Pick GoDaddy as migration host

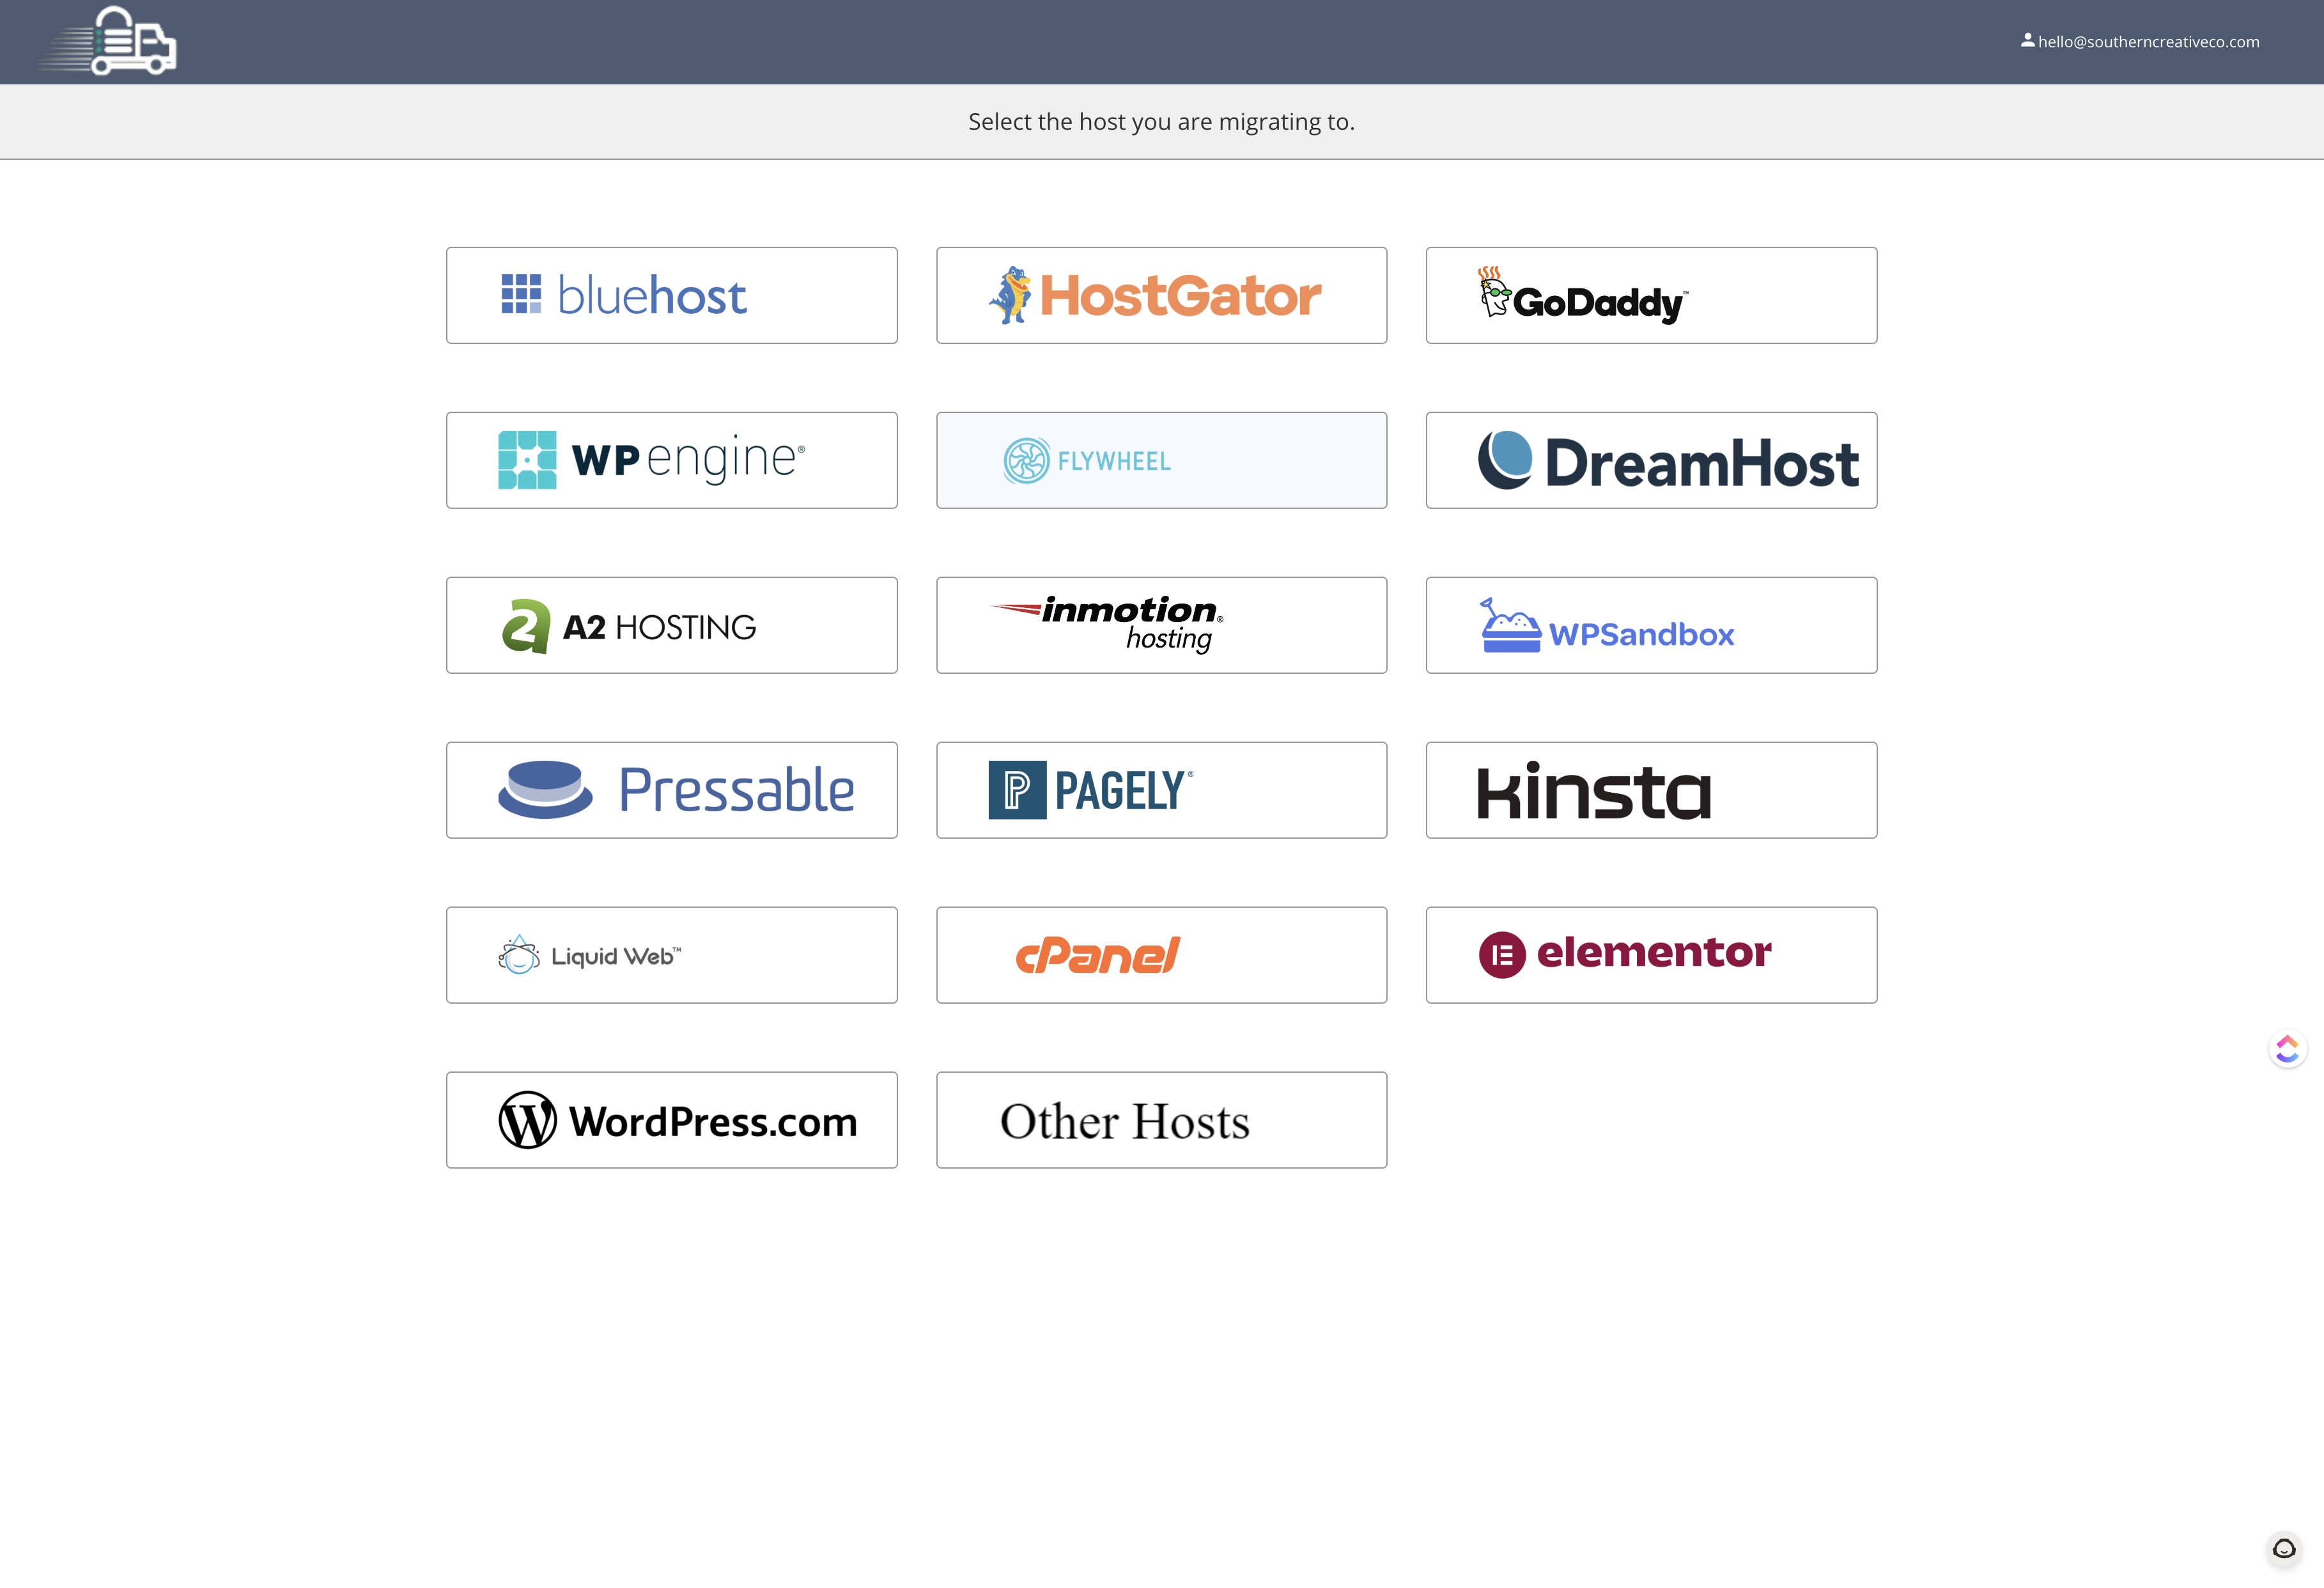[1651, 295]
